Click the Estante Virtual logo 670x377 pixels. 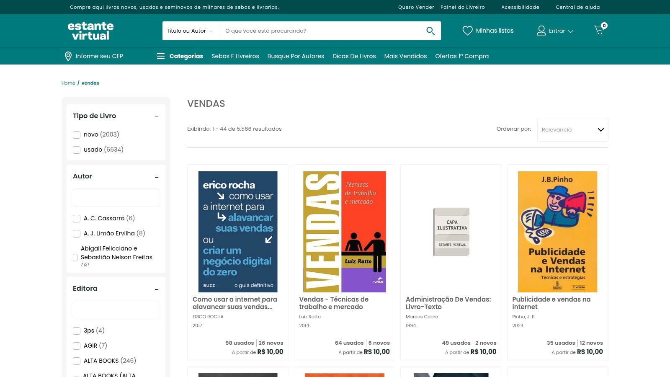tap(90, 31)
